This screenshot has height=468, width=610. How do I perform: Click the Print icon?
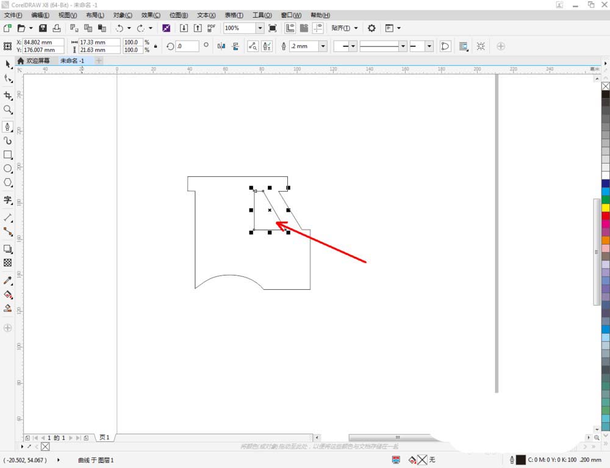click(57, 28)
